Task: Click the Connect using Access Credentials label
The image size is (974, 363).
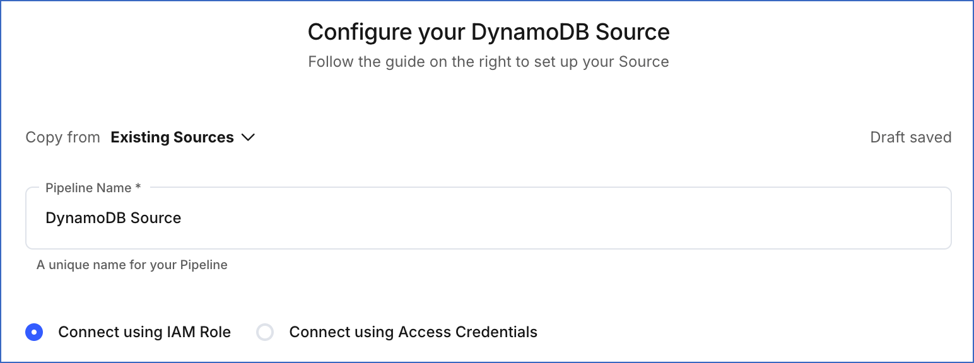Action: 412,331
